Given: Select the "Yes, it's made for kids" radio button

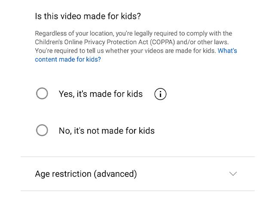Looking at the screenshot, I should pos(42,94).
